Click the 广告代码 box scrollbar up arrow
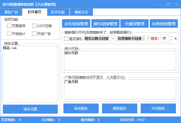 pyautogui.click(x=175, y=81)
